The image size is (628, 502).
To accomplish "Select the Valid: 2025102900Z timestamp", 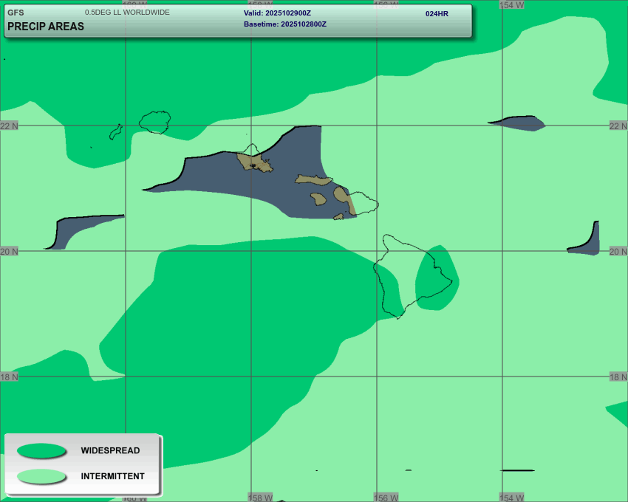I will point(277,13).
